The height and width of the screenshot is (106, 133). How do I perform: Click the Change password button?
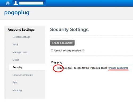point(62,43)
